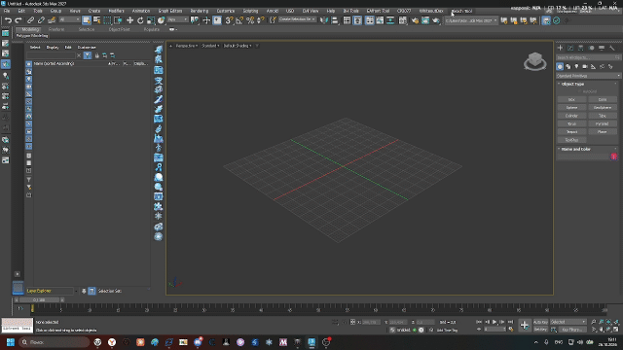Open the Rendering menu
This screenshot has width=623, height=350.
[199, 11]
